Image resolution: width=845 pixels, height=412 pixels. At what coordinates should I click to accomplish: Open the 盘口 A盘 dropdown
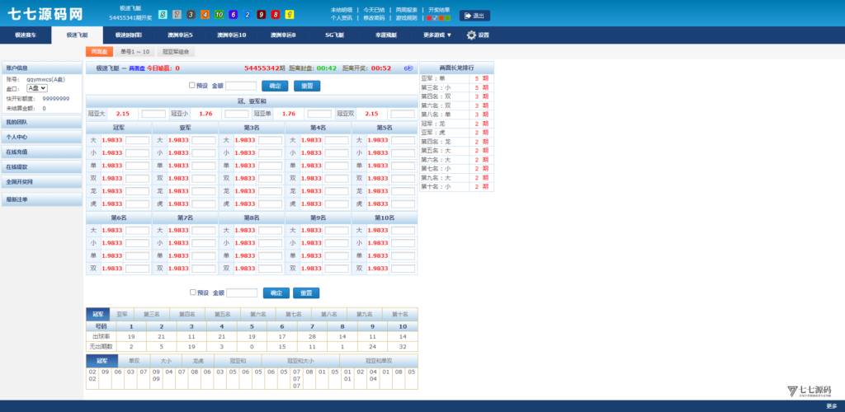click(37, 88)
